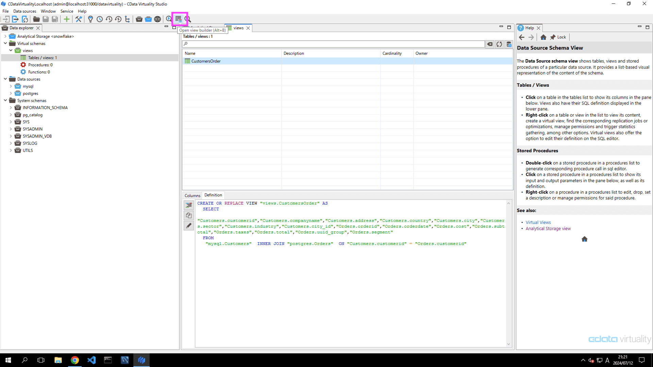
Task: Click the green plus icon to add an item
Action: (x=67, y=19)
